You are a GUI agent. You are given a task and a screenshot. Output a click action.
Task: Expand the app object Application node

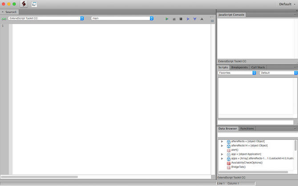[222, 154]
